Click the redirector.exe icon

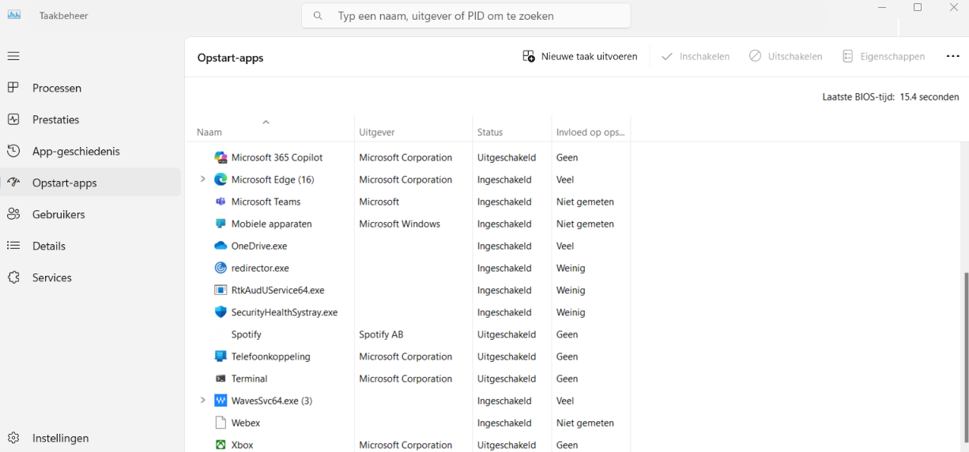(x=221, y=268)
